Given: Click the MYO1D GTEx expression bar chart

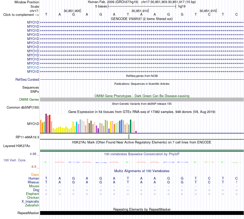Looking at the screenshot, I should point(88,123).
